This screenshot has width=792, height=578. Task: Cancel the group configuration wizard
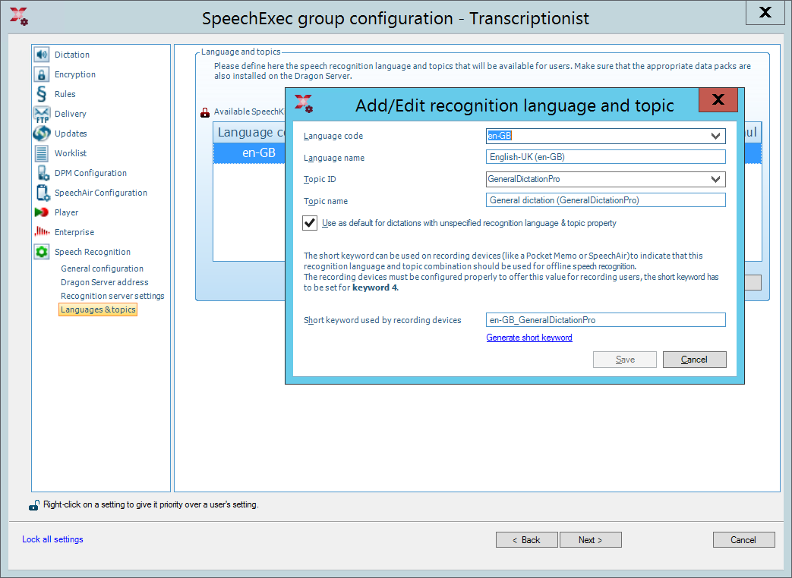tap(743, 539)
